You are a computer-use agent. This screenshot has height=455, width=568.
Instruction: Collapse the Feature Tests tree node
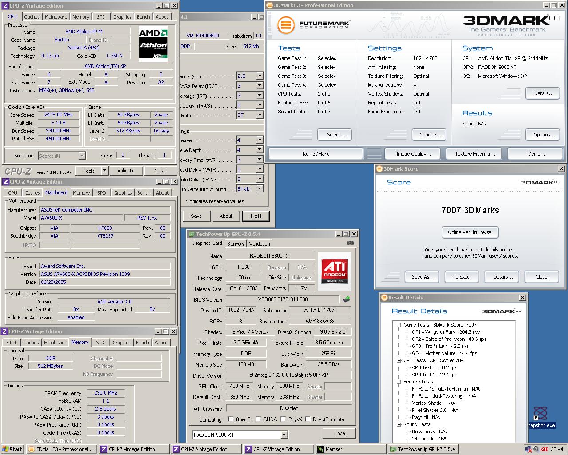[398, 382]
